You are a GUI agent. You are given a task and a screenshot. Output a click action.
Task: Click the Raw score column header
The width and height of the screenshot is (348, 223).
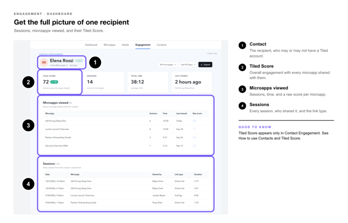pyautogui.click(x=197, y=113)
